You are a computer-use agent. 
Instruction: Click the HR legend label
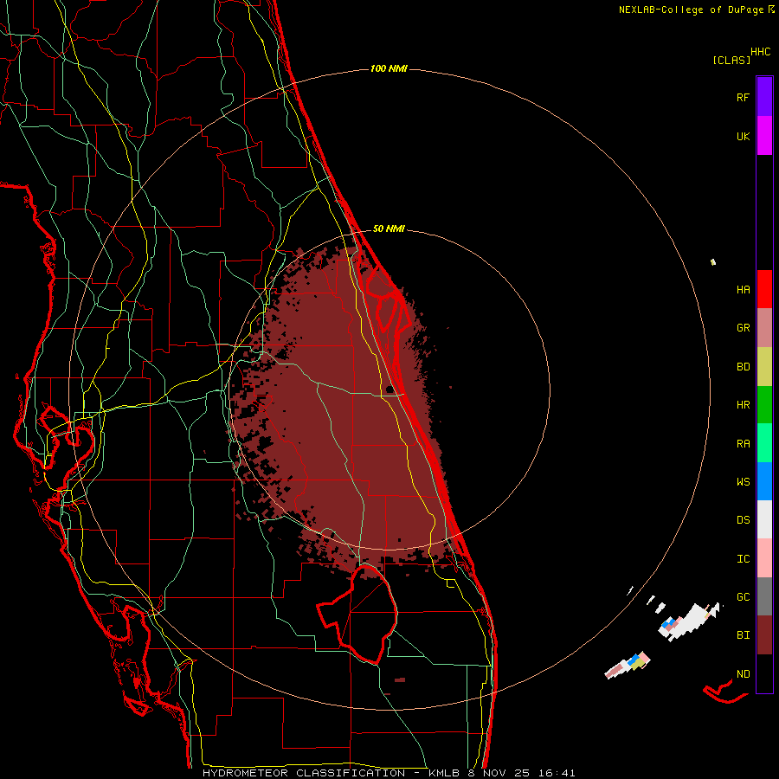pyautogui.click(x=743, y=405)
